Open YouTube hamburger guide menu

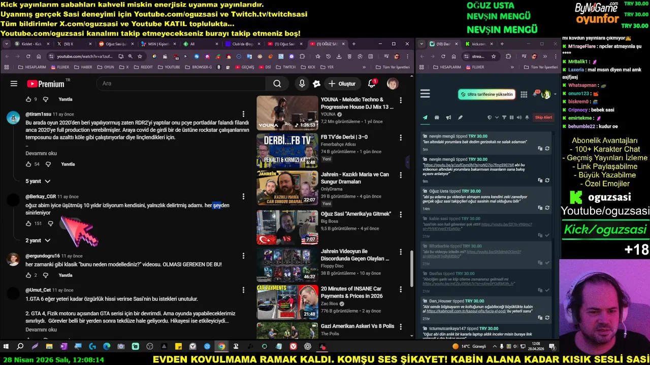14,84
